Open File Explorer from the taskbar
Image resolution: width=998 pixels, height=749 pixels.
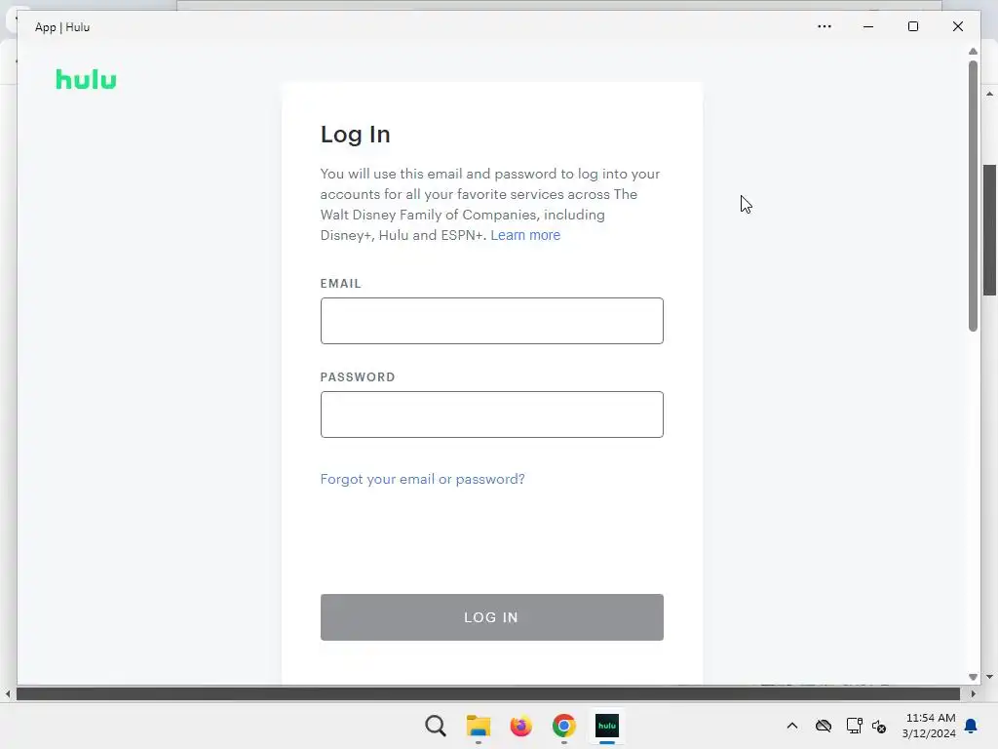[x=478, y=726]
